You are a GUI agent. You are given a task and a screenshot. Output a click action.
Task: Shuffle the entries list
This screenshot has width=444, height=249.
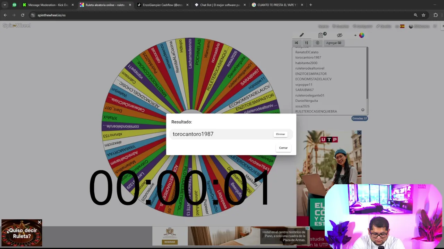(x=296, y=43)
